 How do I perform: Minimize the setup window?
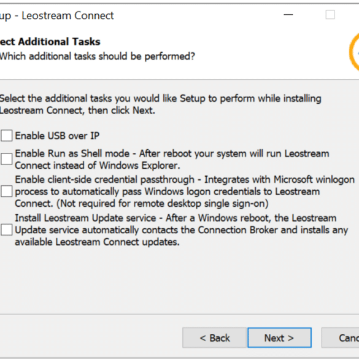pos(288,15)
